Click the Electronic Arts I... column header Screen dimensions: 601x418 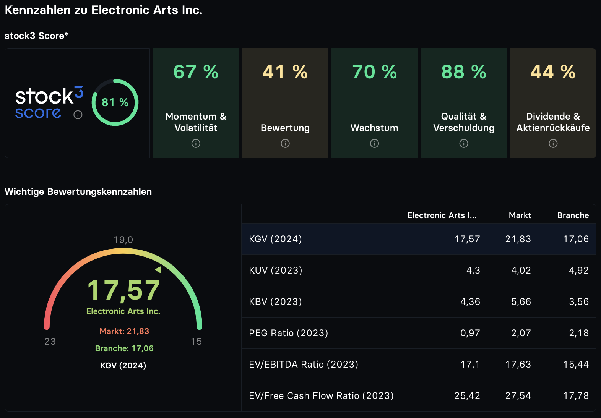click(442, 215)
